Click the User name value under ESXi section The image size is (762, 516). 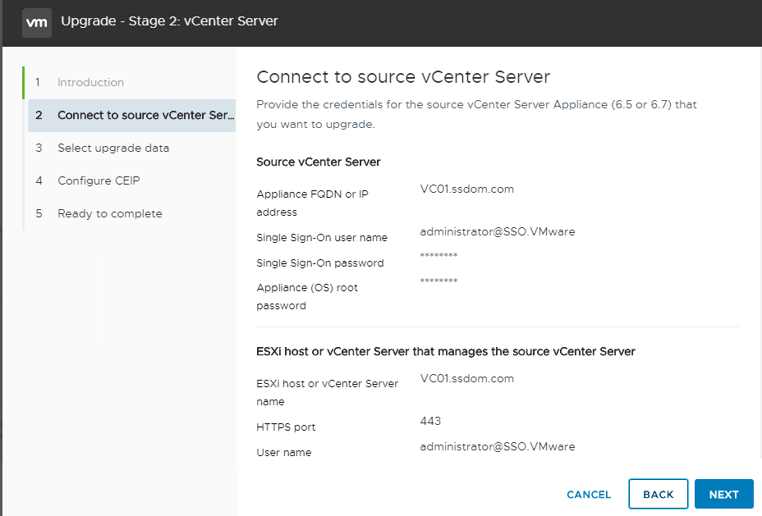pos(497,446)
